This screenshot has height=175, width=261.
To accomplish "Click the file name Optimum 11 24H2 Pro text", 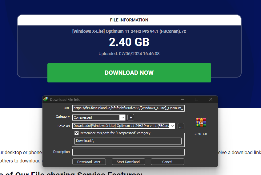I will 129,31.
